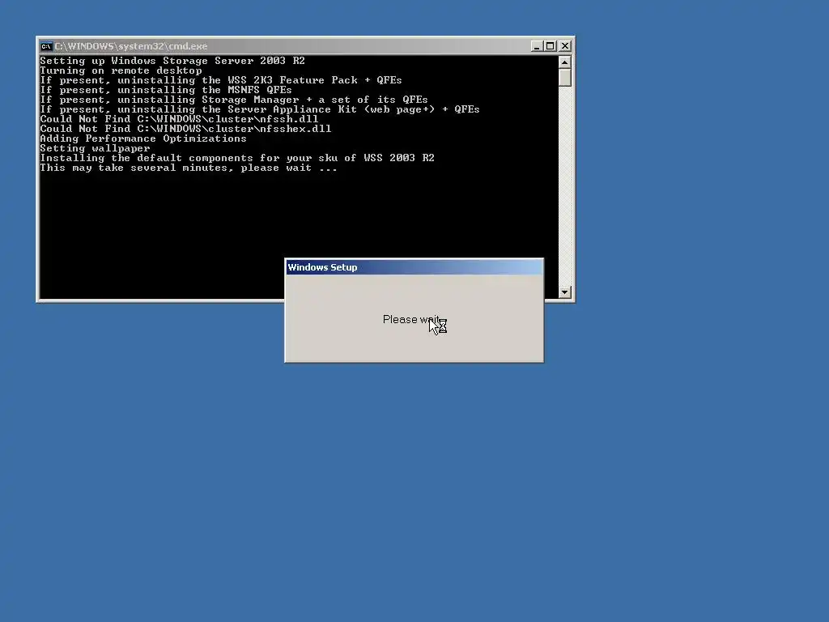Click the cmd scrollbar down arrow
Image resolution: width=829 pixels, height=622 pixels.
564,292
